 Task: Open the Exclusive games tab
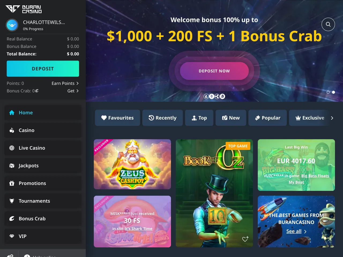coord(310,118)
